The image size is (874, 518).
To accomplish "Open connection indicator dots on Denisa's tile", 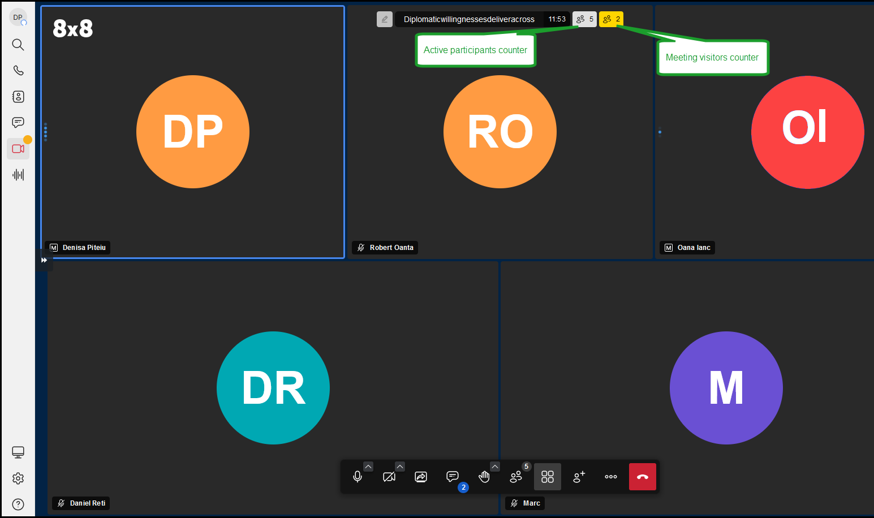I will tap(45, 132).
